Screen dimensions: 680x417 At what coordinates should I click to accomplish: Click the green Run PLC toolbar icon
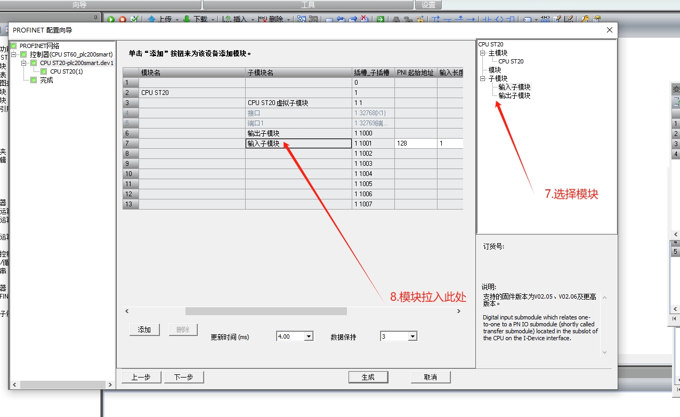[x=111, y=19]
